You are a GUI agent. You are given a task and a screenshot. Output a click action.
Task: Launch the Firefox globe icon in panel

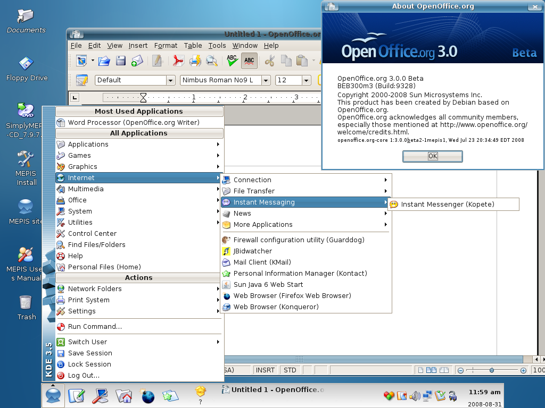pyautogui.click(x=147, y=396)
